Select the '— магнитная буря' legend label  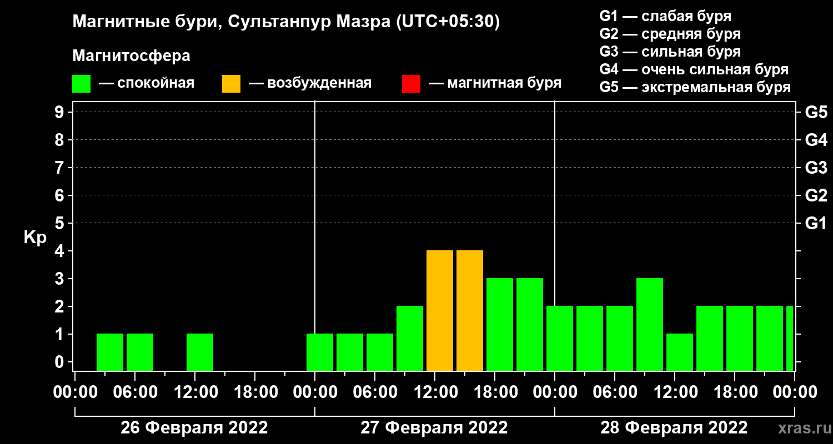click(x=495, y=83)
